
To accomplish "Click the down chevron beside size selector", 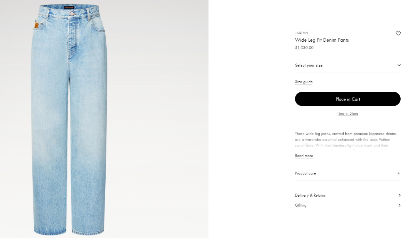I will 399,65.
